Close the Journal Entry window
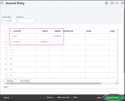This screenshot has height=101, width=125. coord(122,3)
